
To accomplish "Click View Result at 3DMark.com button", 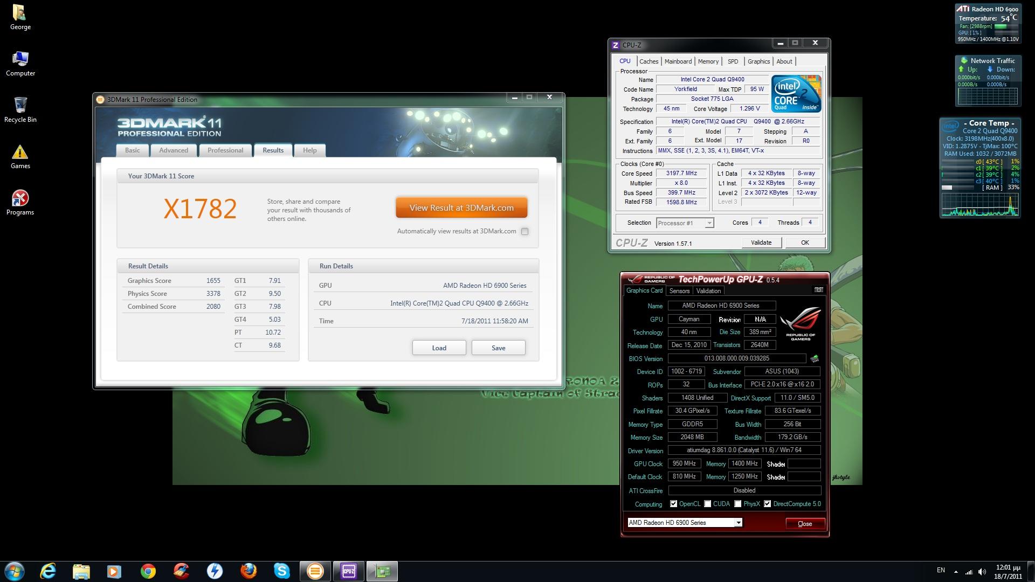I will coord(461,207).
